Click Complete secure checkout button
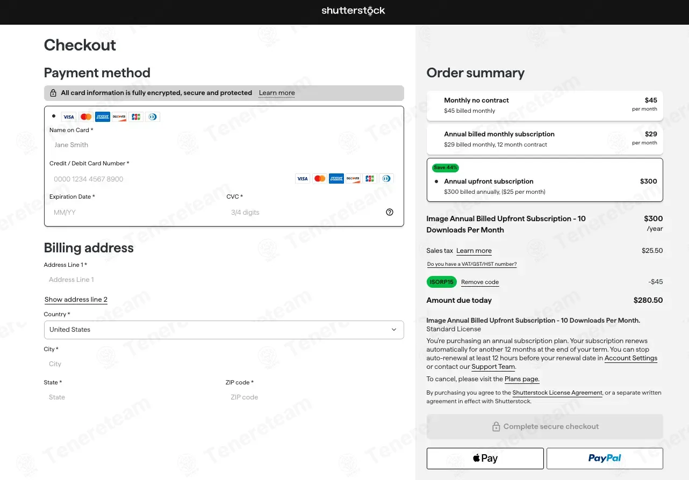The height and width of the screenshot is (480, 689). coord(544,426)
